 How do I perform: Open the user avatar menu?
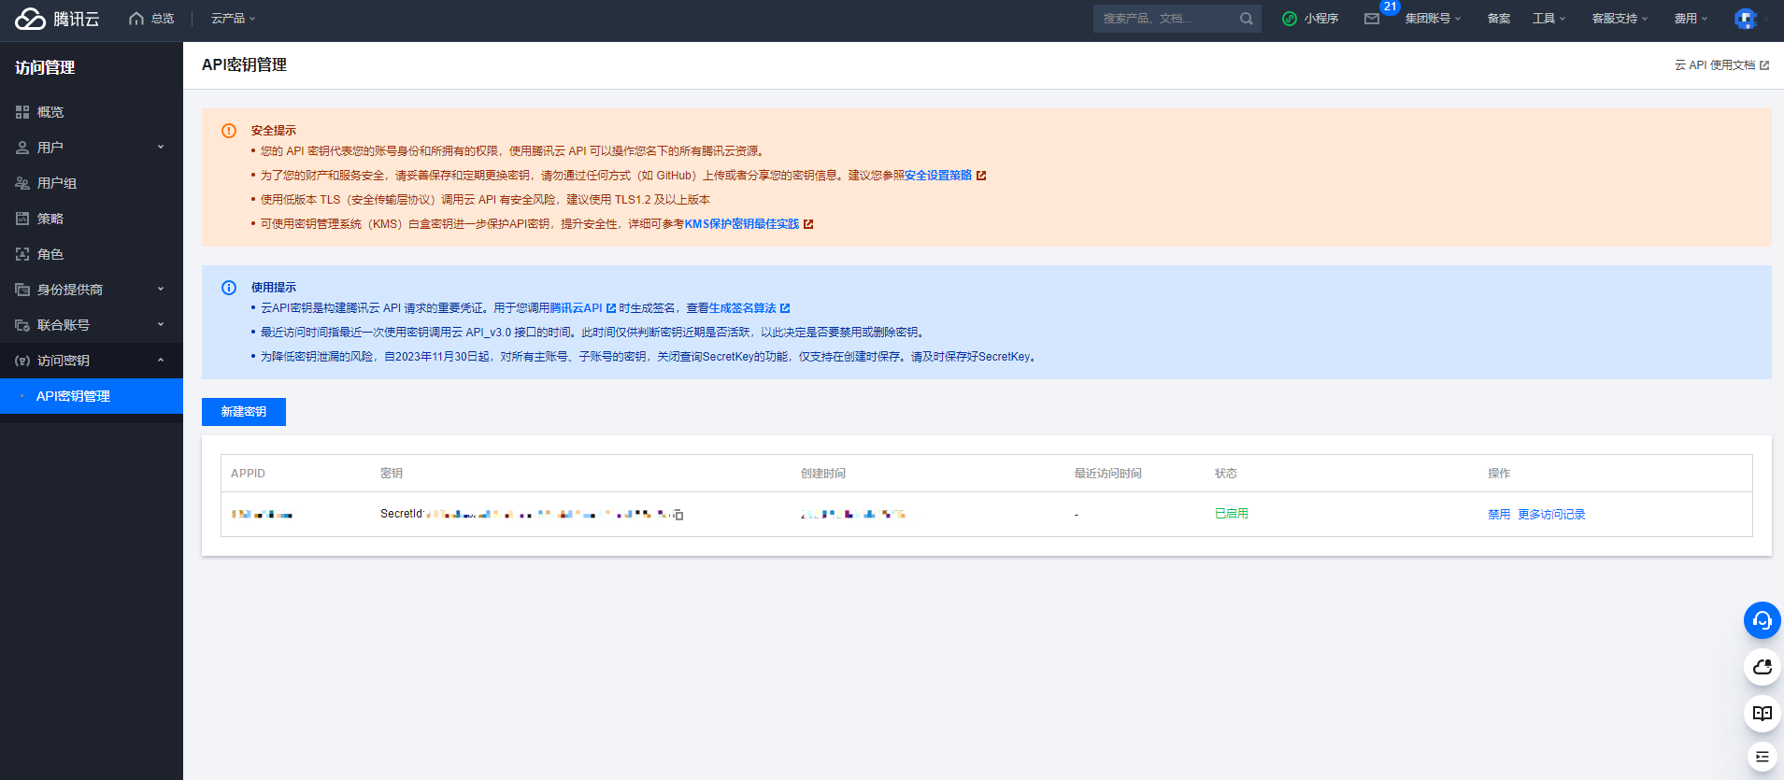(x=1745, y=19)
